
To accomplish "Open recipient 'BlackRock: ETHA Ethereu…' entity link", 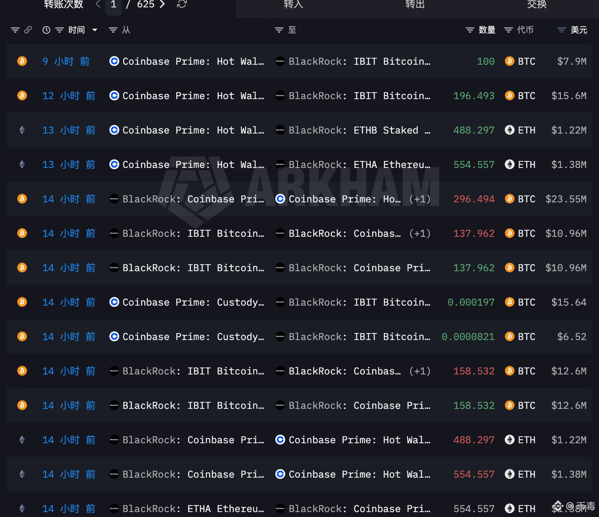I will coord(359,164).
